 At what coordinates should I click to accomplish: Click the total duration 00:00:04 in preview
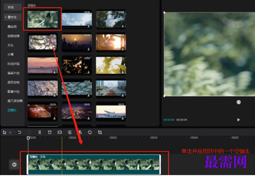click(x=182, y=120)
